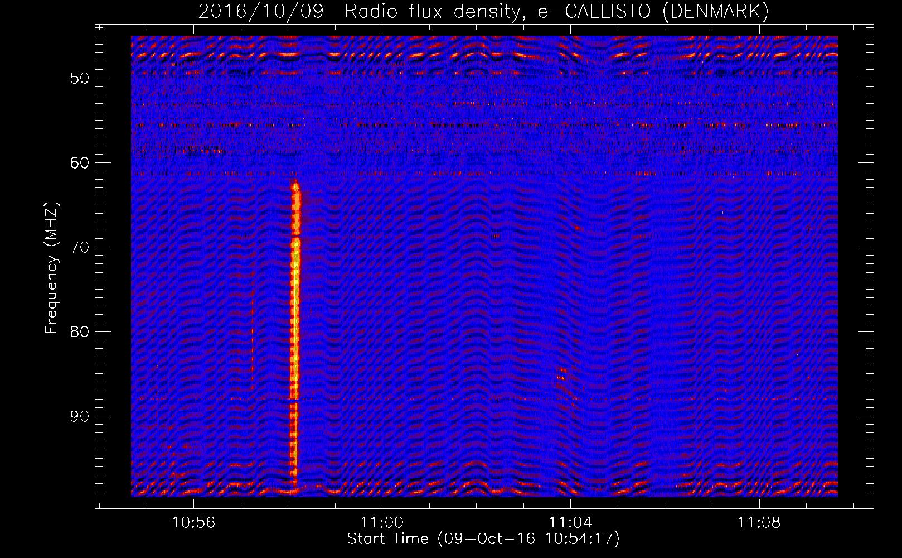Click the 70 MHz frequency tick label

click(x=80, y=247)
